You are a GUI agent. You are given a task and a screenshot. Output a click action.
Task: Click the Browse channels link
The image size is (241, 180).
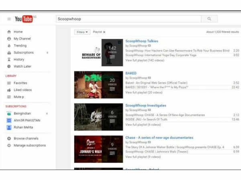(x=26, y=138)
